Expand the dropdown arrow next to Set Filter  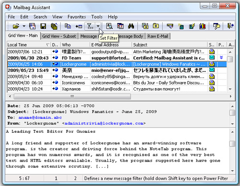point(98,26)
